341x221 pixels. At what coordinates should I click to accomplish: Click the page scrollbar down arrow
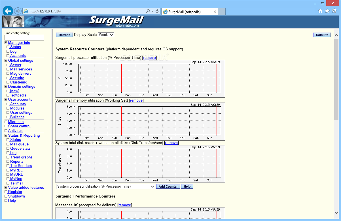[x=336, y=213]
